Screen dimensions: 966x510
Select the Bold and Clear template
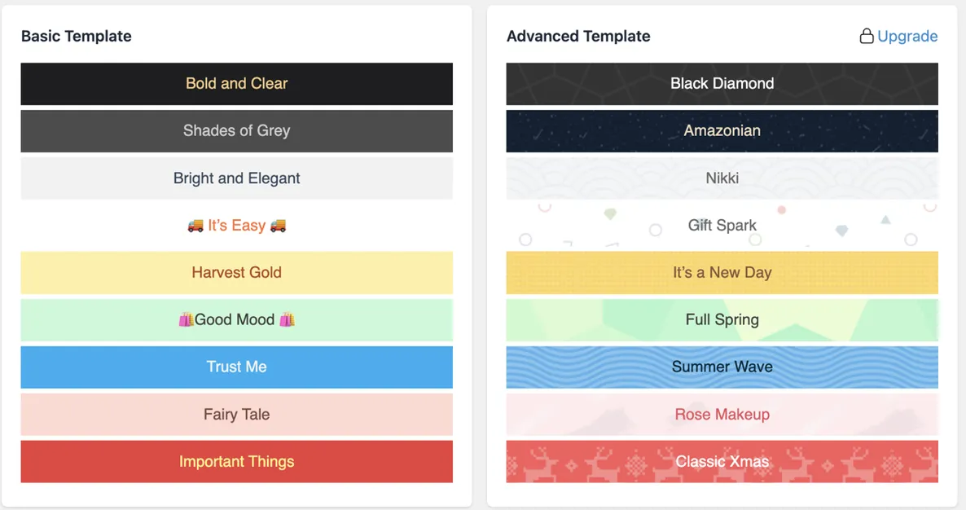[236, 84]
